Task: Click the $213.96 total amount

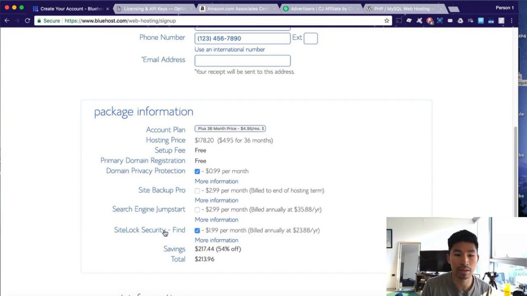Action: pyautogui.click(x=204, y=259)
